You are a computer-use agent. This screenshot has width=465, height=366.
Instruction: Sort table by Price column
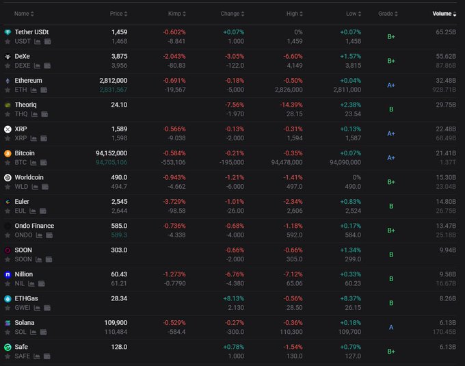(x=118, y=14)
